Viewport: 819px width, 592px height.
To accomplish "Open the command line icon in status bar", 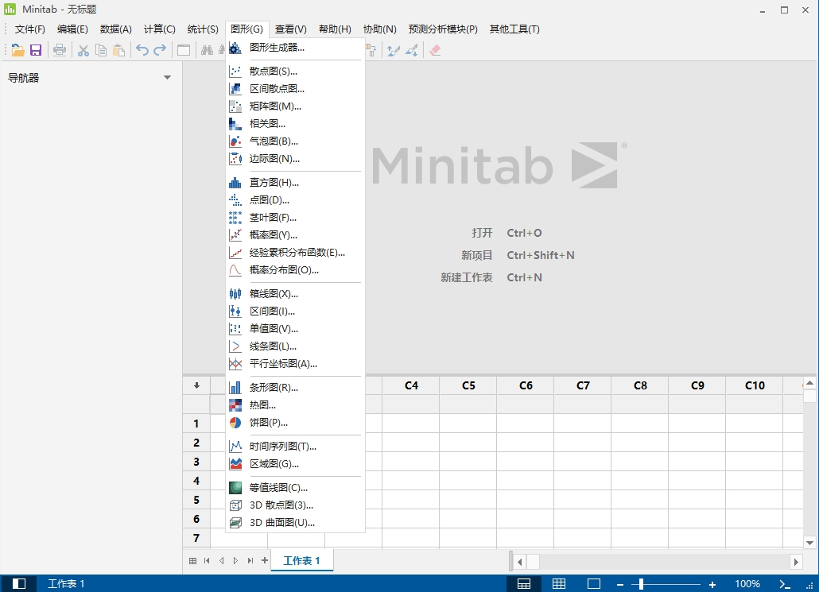I will (x=785, y=583).
